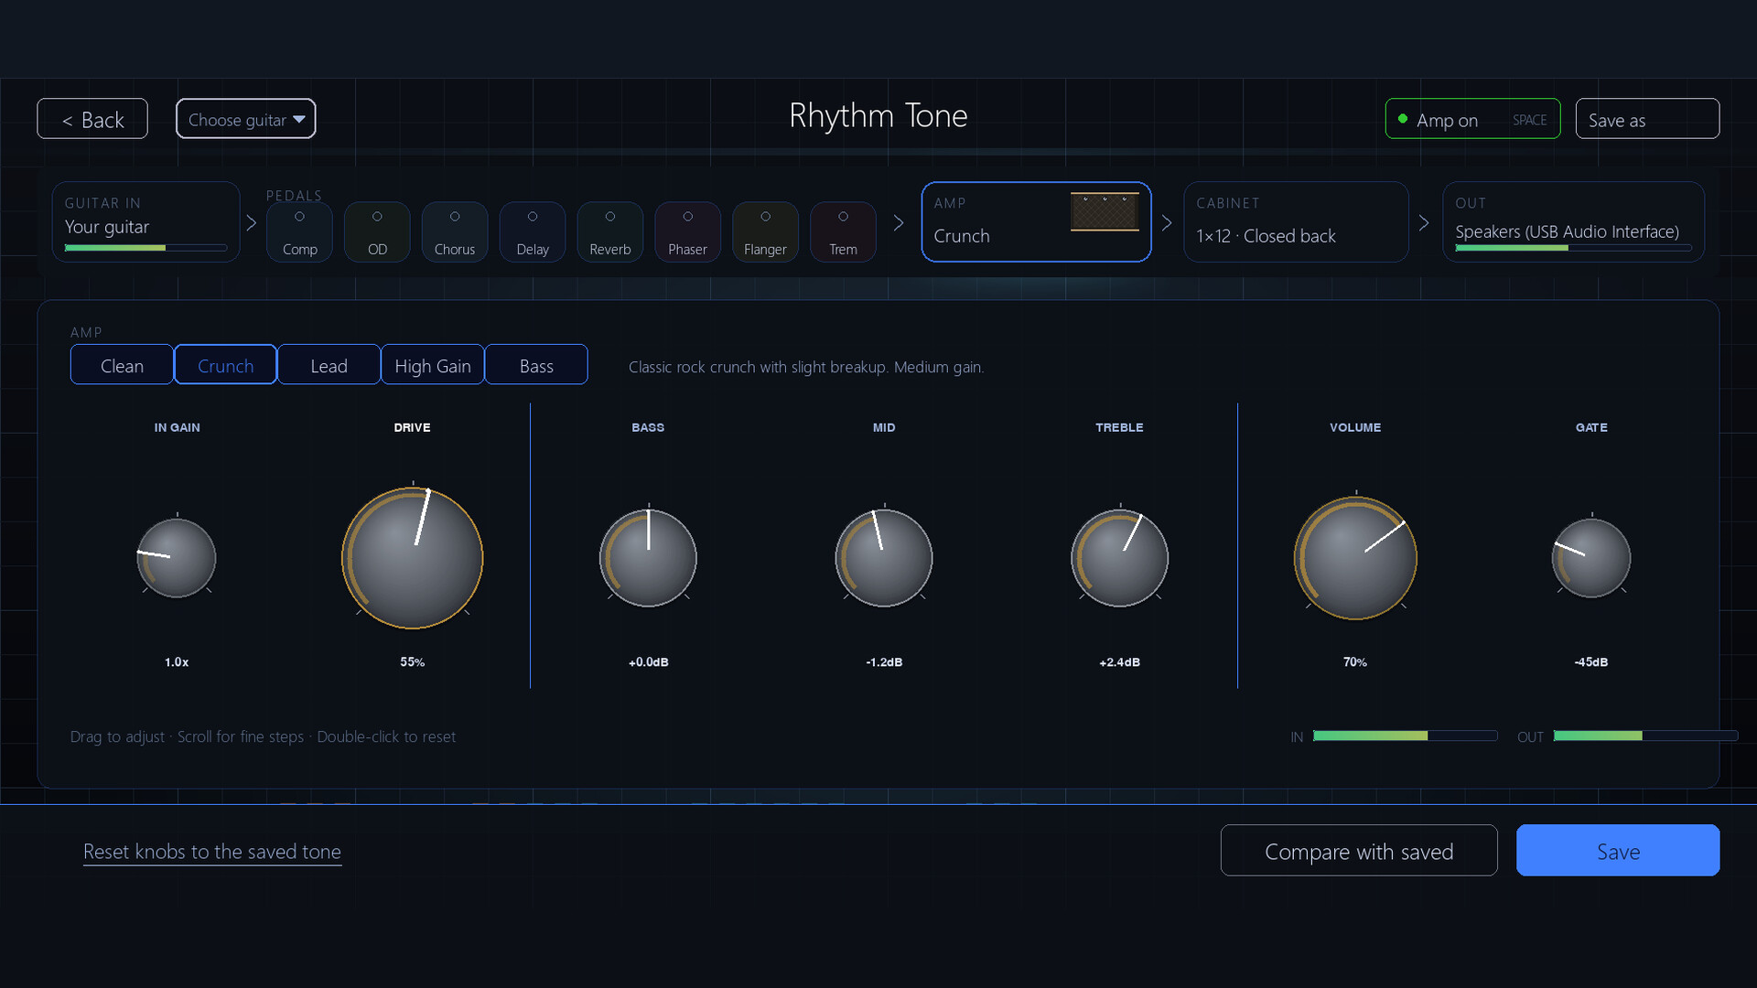Click the OUT level meter
Screen dimensions: 1757x988
coord(1645,736)
